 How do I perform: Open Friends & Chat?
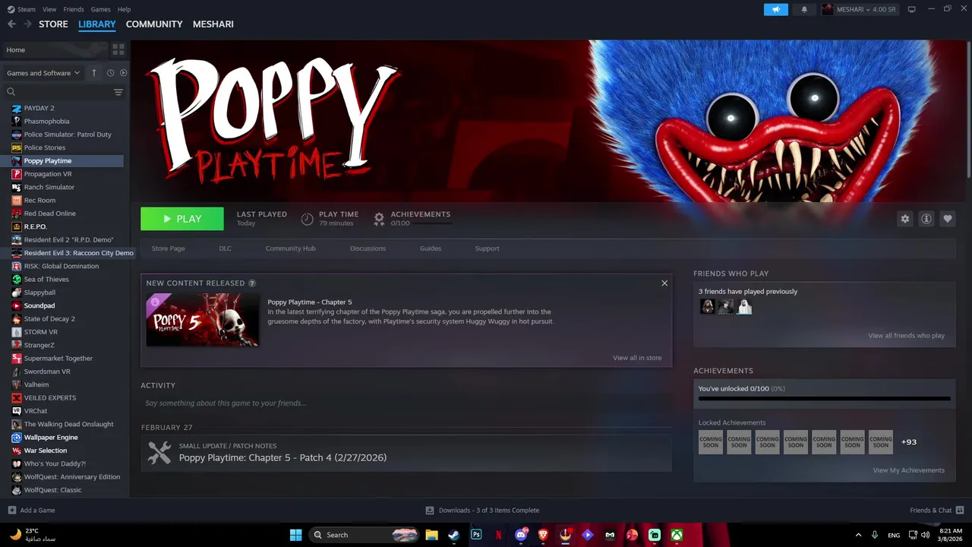[936, 511]
